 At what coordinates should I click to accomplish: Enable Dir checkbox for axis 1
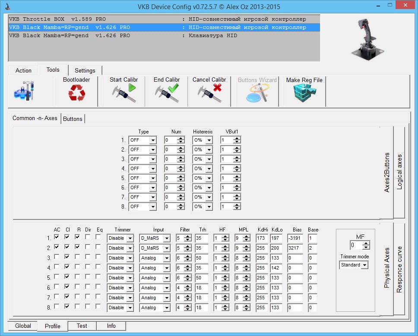pos(88,237)
